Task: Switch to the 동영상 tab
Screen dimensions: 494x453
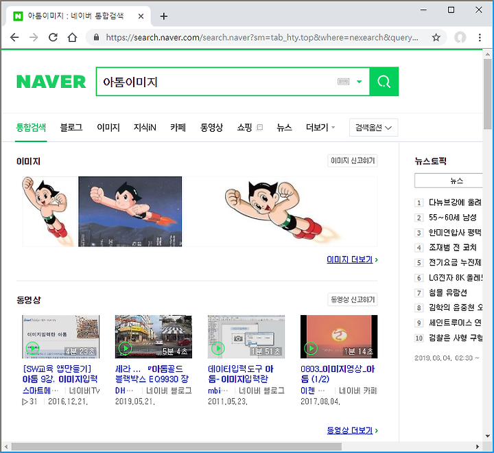Action: tap(211, 128)
